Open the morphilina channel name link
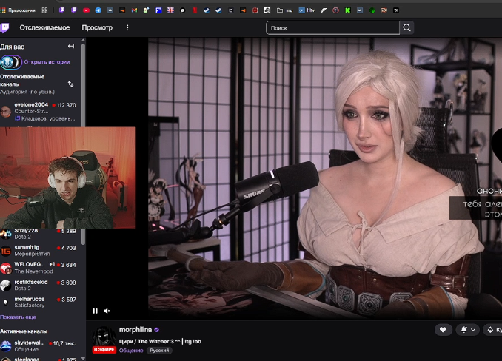The image size is (502, 361). (135, 330)
